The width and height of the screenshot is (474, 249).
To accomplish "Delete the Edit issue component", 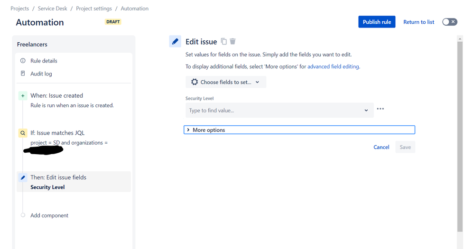I will [232, 41].
